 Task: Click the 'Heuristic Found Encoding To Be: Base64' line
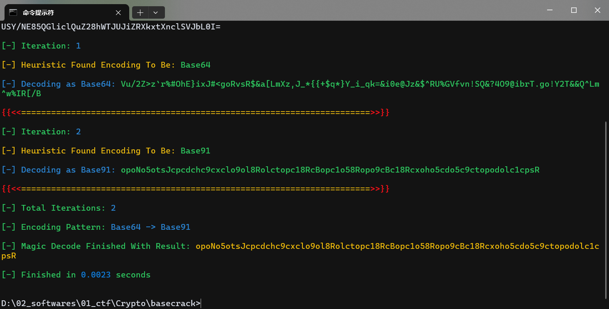click(x=106, y=65)
